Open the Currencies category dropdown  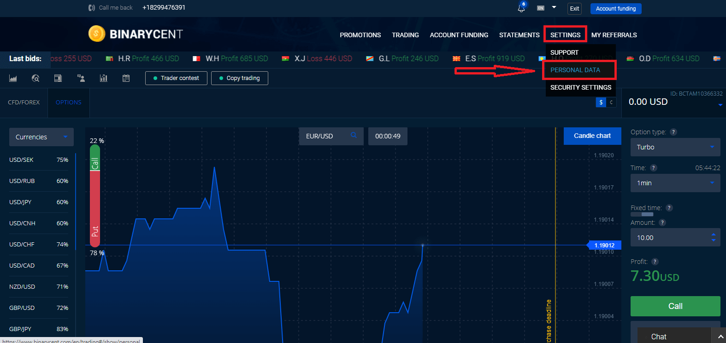pyautogui.click(x=41, y=137)
